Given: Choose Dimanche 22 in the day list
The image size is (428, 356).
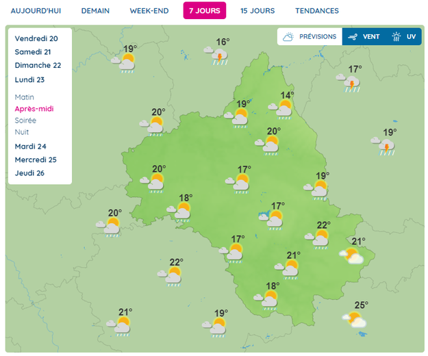Looking at the screenshot, I should pyautogui.click(x=38, y=65).
